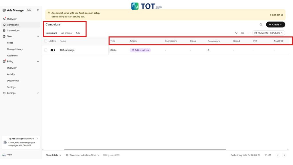Open Billing Activity sub-item
This screenshot has height=165, width=293.
[x=11, y=74]
